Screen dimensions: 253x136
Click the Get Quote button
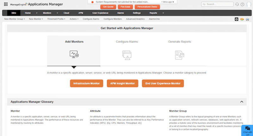108,7
